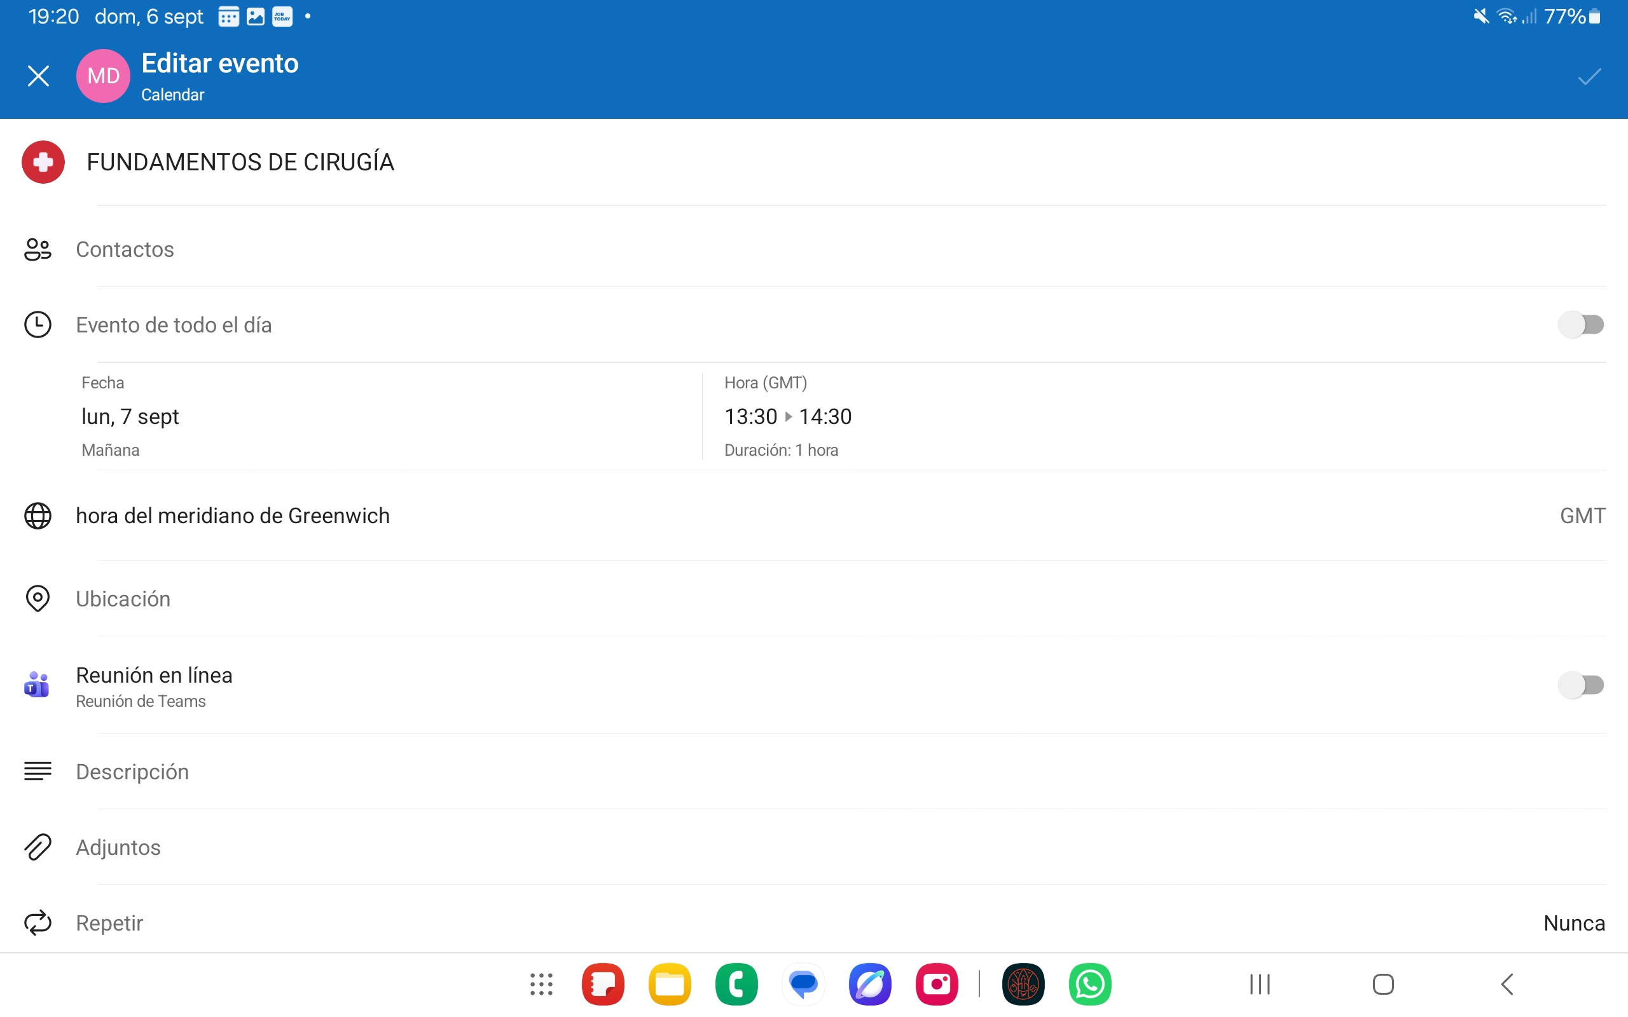Open the green phone app in taskbar

[x=736, y=984]
